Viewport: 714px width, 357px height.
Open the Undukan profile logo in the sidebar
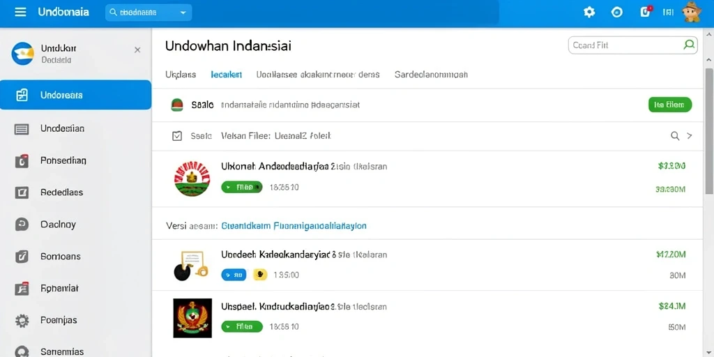coord(23,53)
